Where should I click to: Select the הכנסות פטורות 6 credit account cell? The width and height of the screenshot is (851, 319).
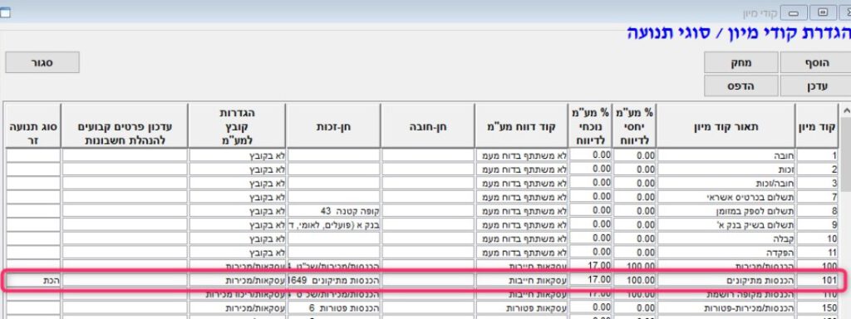pyautogui.click(x=333, y=308)
